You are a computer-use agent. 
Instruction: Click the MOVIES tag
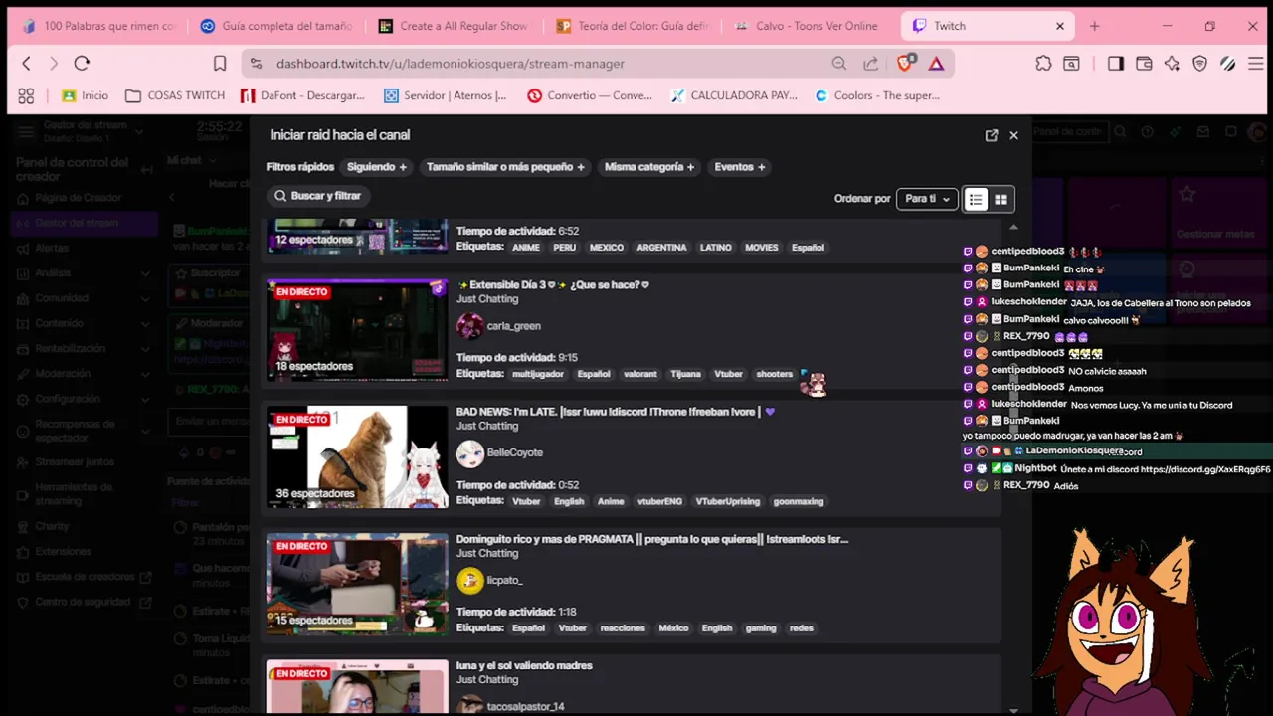[x=762, y=248]
